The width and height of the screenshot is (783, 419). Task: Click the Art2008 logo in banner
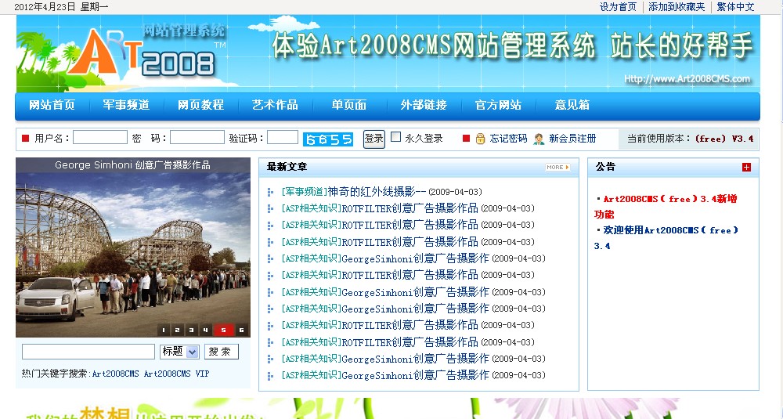[145, 52]
